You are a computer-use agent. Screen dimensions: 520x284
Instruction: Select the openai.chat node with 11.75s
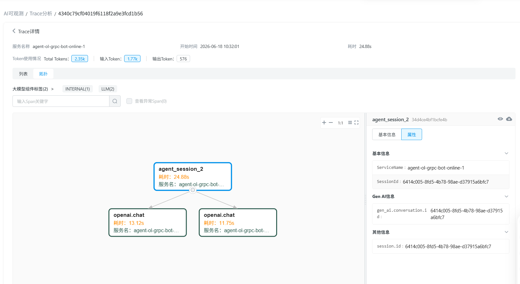pos(238,223)
